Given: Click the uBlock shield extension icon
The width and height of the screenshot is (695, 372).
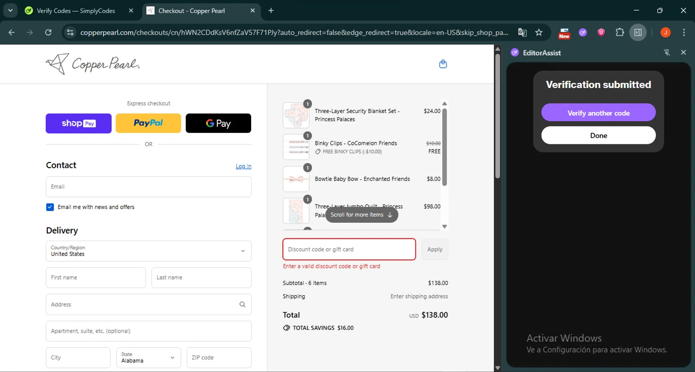Looking at the screenshot, I should (x=601, y=32).
